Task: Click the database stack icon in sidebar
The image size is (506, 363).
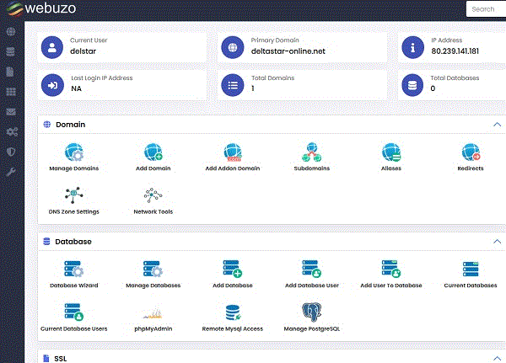Action: (11, 51)
